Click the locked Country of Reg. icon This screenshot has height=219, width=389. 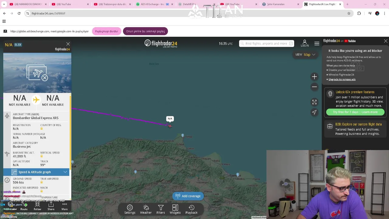coord(42,129)
